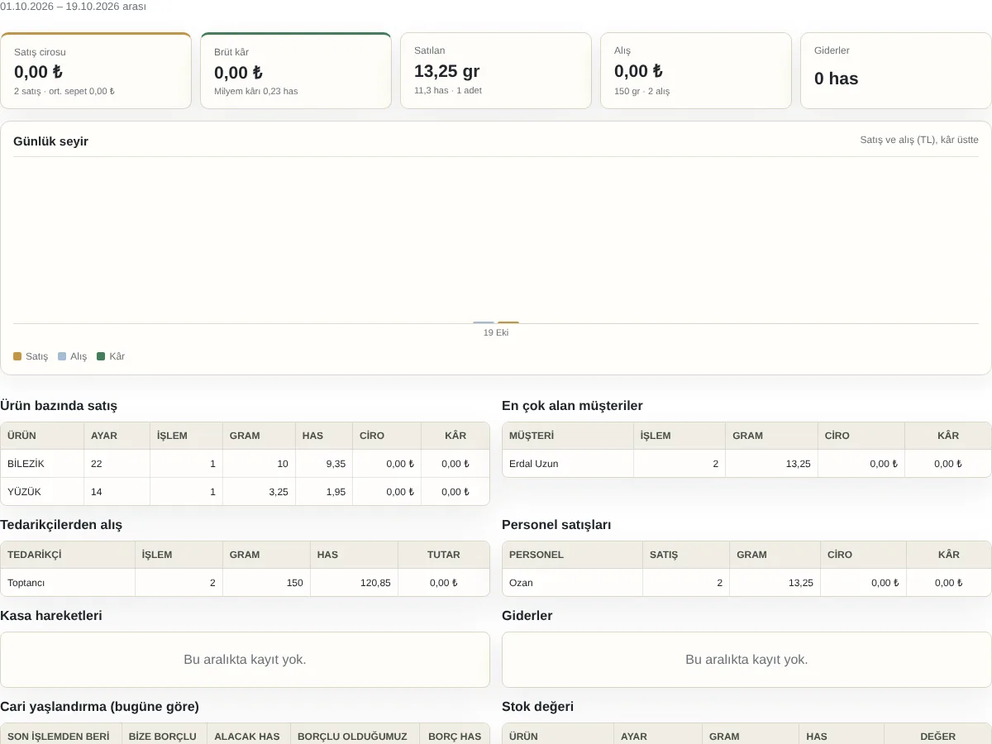The height and width of the screenshot is (744, 992).
Task: Open customer Erdal Uzun
Action: [533, 464]
